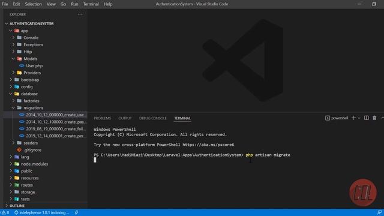Click the app folder icon
384x216 pixels.
[x=17, y=31]
